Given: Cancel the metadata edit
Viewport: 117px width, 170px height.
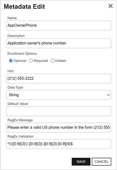Looking at the screenshot, I should (x=101, y=162).
